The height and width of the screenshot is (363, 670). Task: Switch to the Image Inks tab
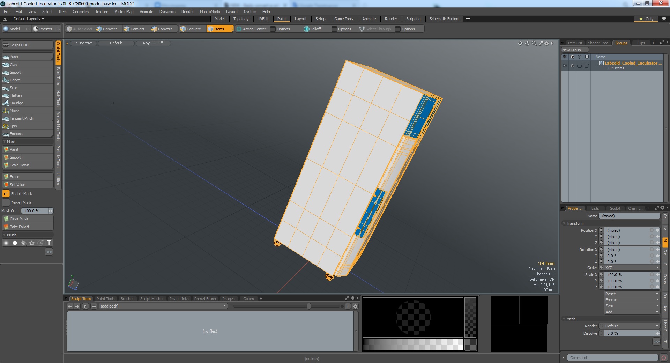tap(179, 299)
